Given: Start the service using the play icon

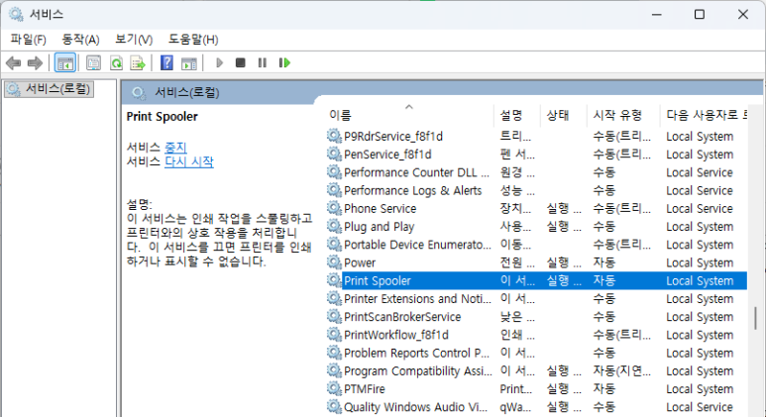Looking at the screenshot, I should tap(219, 62).
